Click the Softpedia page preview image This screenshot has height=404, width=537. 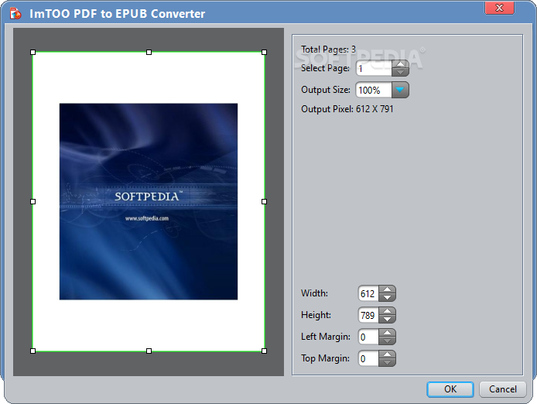(149, 201)
